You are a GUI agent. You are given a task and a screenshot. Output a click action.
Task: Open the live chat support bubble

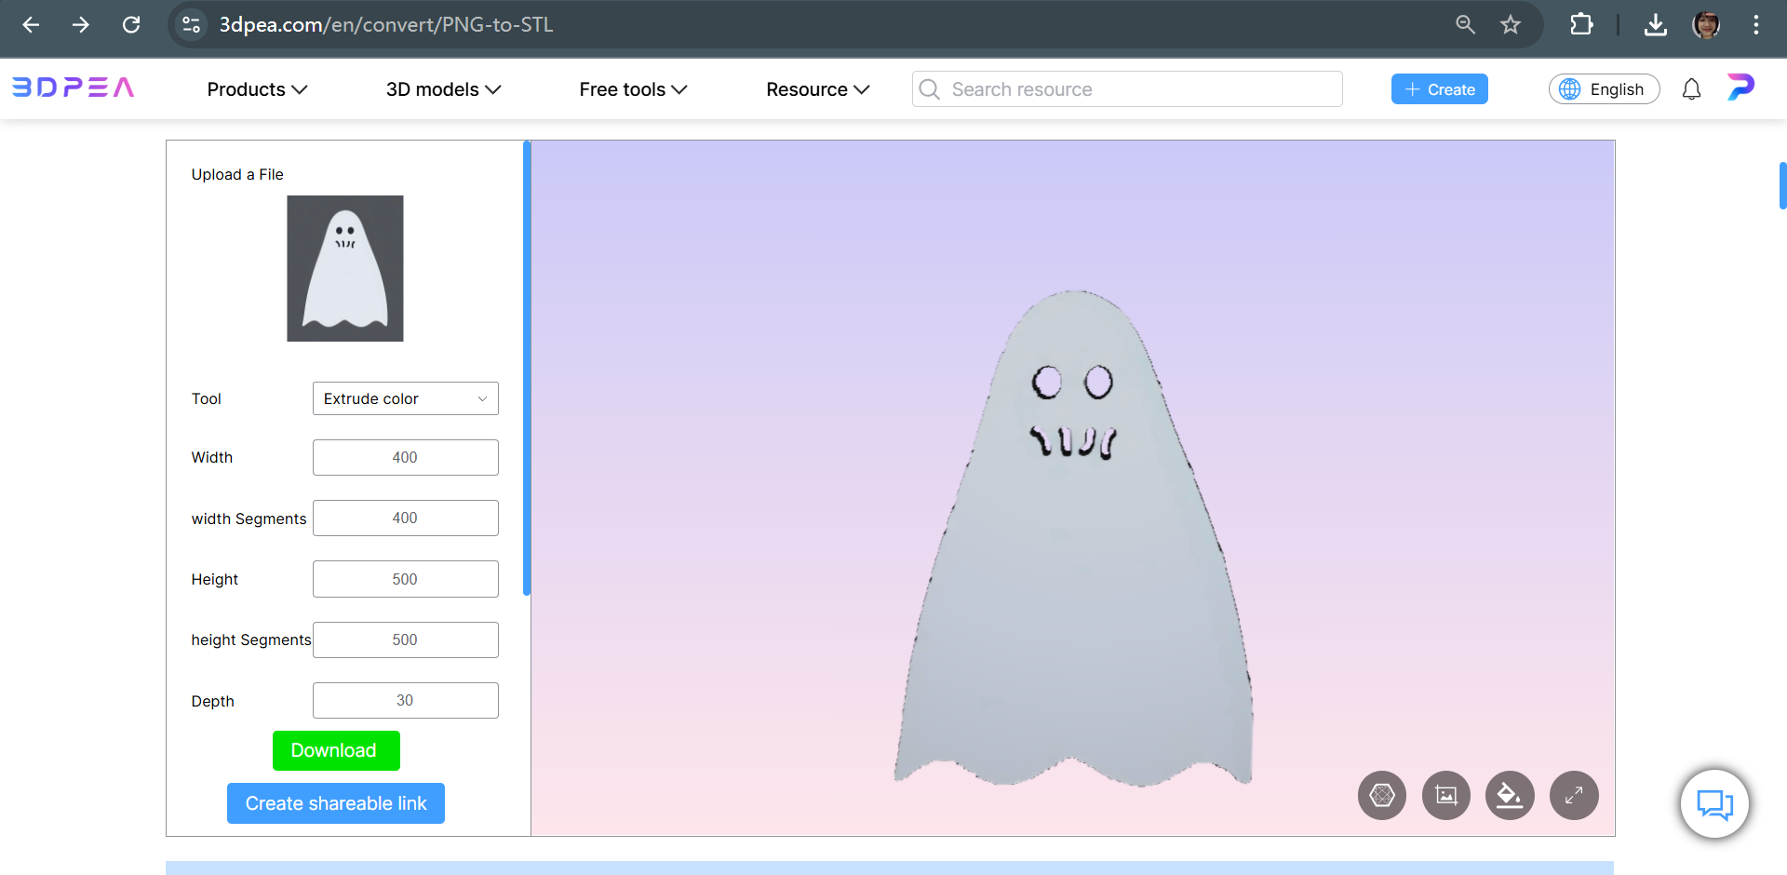point(1713,803)
